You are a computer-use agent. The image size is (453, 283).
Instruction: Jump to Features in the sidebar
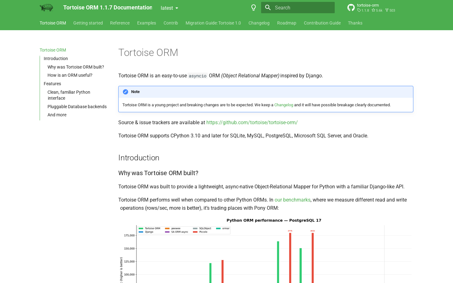[x=52, y=84]
